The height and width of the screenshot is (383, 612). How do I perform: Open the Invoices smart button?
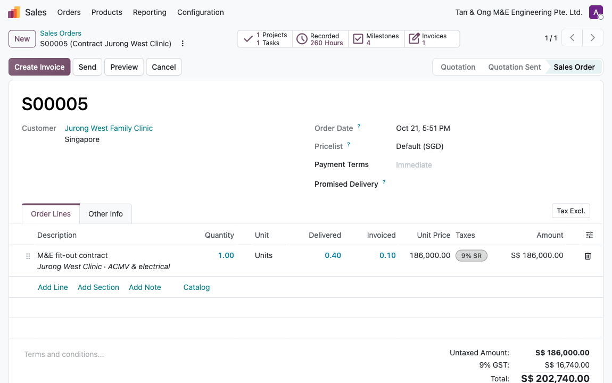(432, 39)
